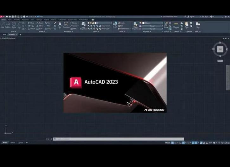Viewport: 230px width, 167px height.
Task: Click Make Current layer button
Action: tap(105, 26)
